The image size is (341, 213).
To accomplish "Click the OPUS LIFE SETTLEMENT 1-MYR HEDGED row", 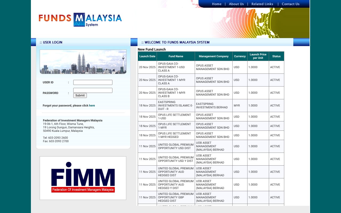I will click(176, 135).
